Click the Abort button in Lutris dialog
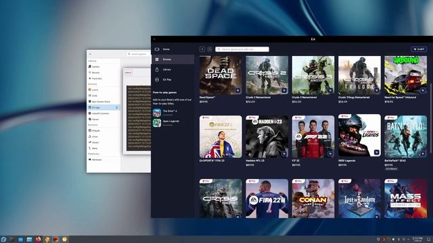 pos(128,73)
